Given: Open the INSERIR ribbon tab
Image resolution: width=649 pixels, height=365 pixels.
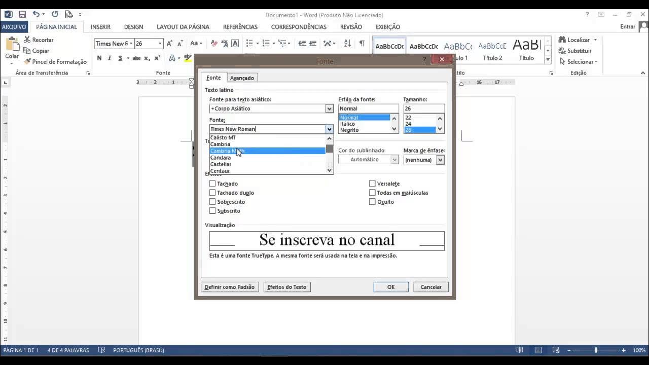Looking at the screenshot, I should 100,27.
